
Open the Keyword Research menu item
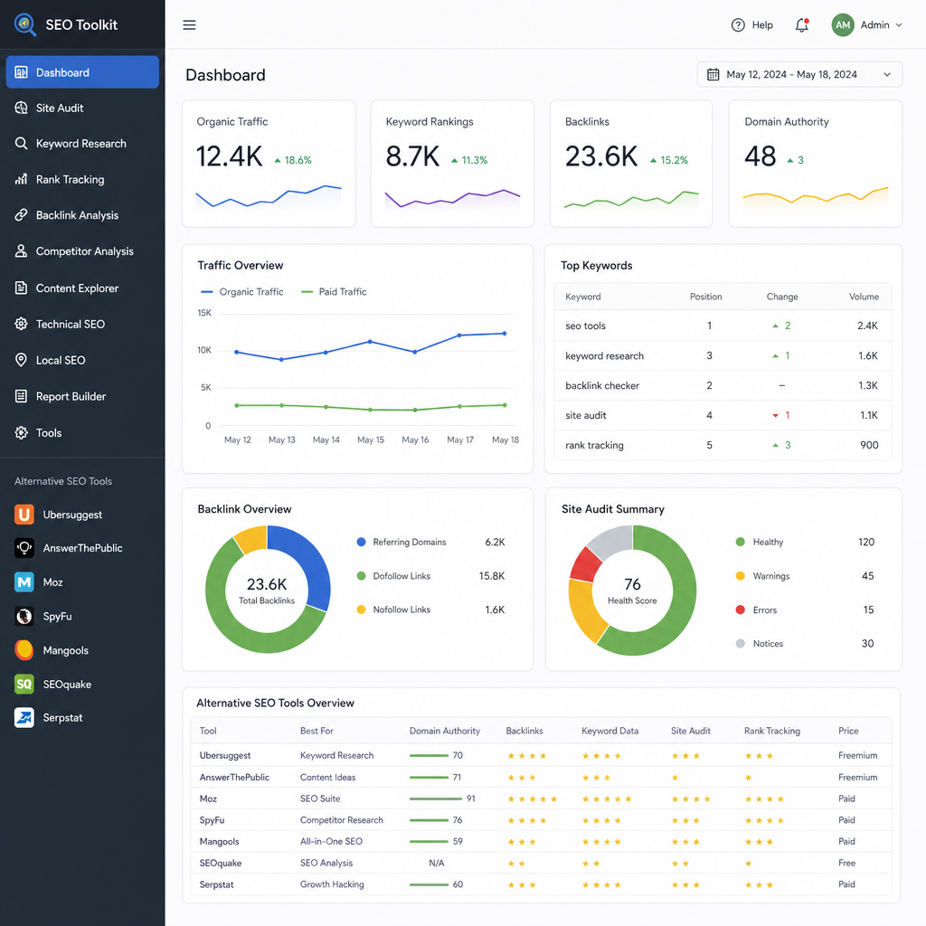82,144
